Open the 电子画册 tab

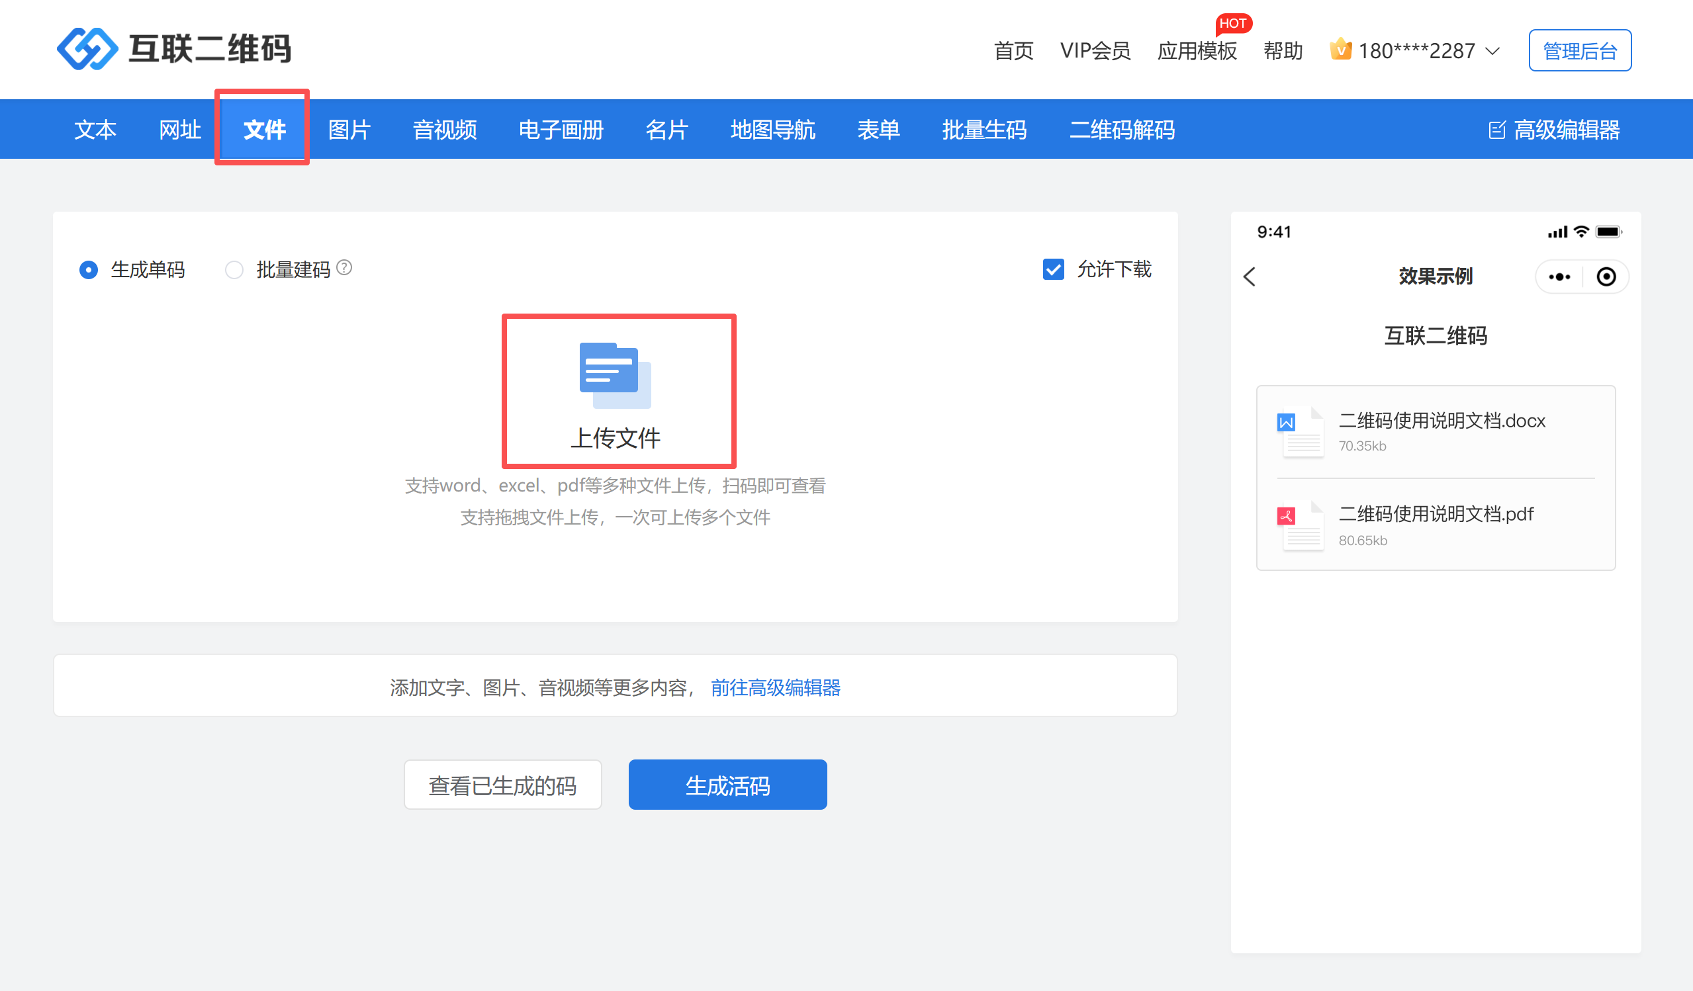pos(561,130)
